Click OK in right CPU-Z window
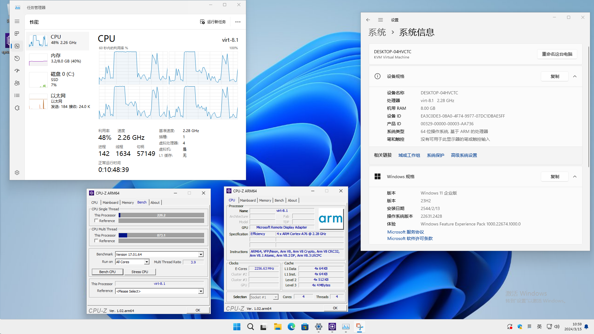The height and width of the screenshot is (334, 594). 335,308
